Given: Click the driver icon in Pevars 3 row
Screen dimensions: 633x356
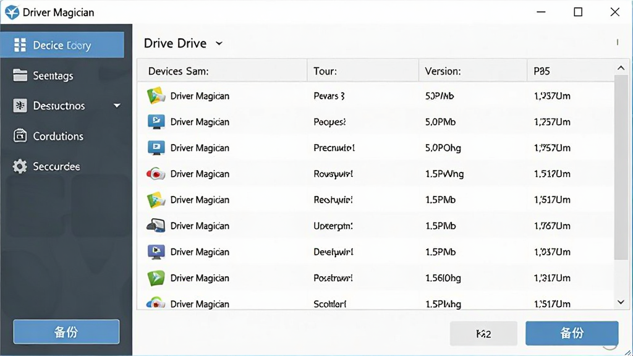Looking at the screenshot, I should 156,96.
